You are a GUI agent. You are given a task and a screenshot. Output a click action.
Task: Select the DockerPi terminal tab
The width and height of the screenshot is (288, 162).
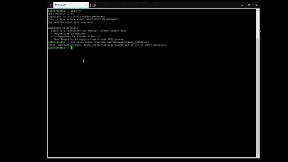(71, 5)
